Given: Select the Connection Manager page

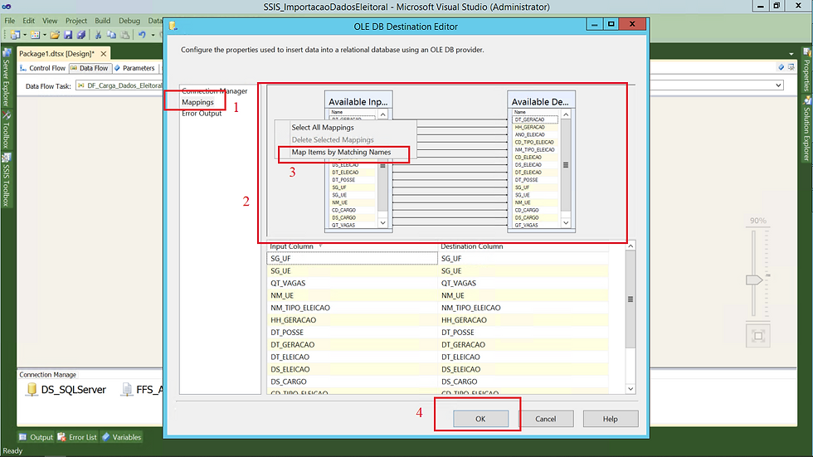Looking at the screenshot, I should [x=214, y=90].
